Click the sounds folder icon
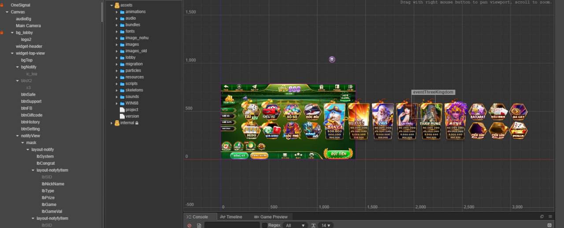564x228 pixels. [122, 97]
